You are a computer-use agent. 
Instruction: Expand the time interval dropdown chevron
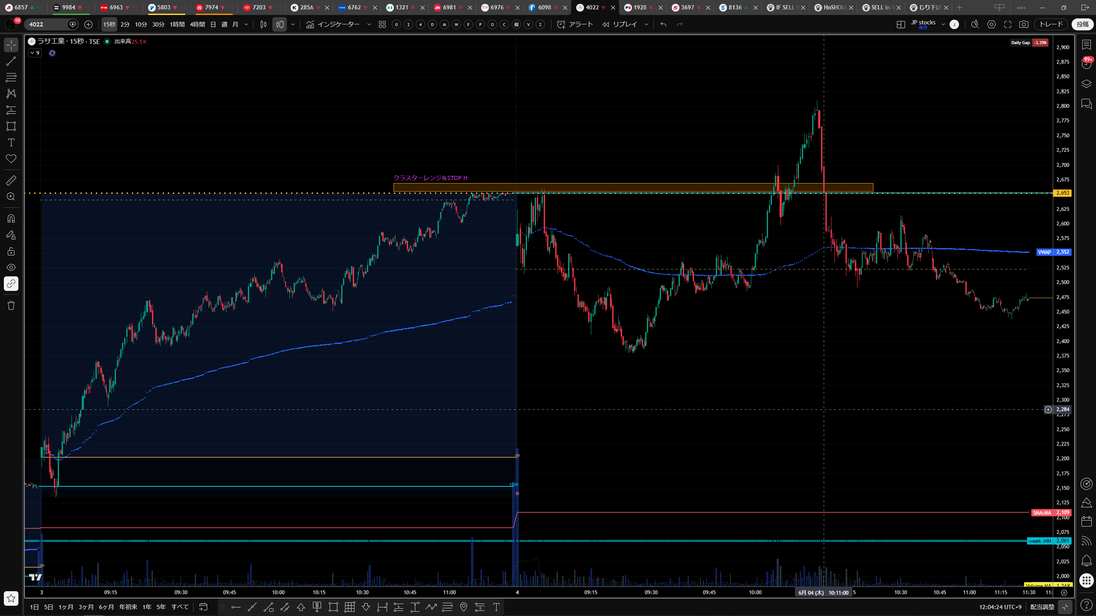click(246, 24)
